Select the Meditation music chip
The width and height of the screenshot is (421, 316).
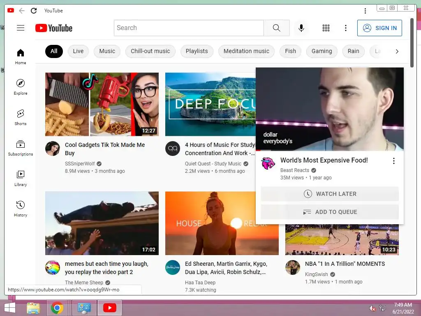point(246,51)
